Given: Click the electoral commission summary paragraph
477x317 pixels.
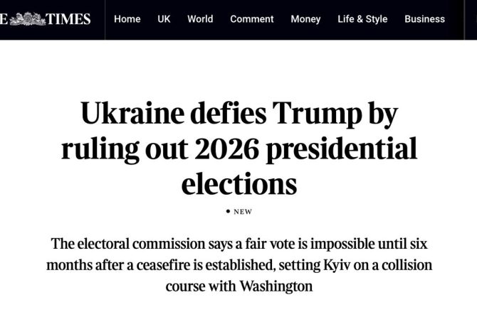Looking at the screenshot, I should pyautogui.click(x=238, y=265).
